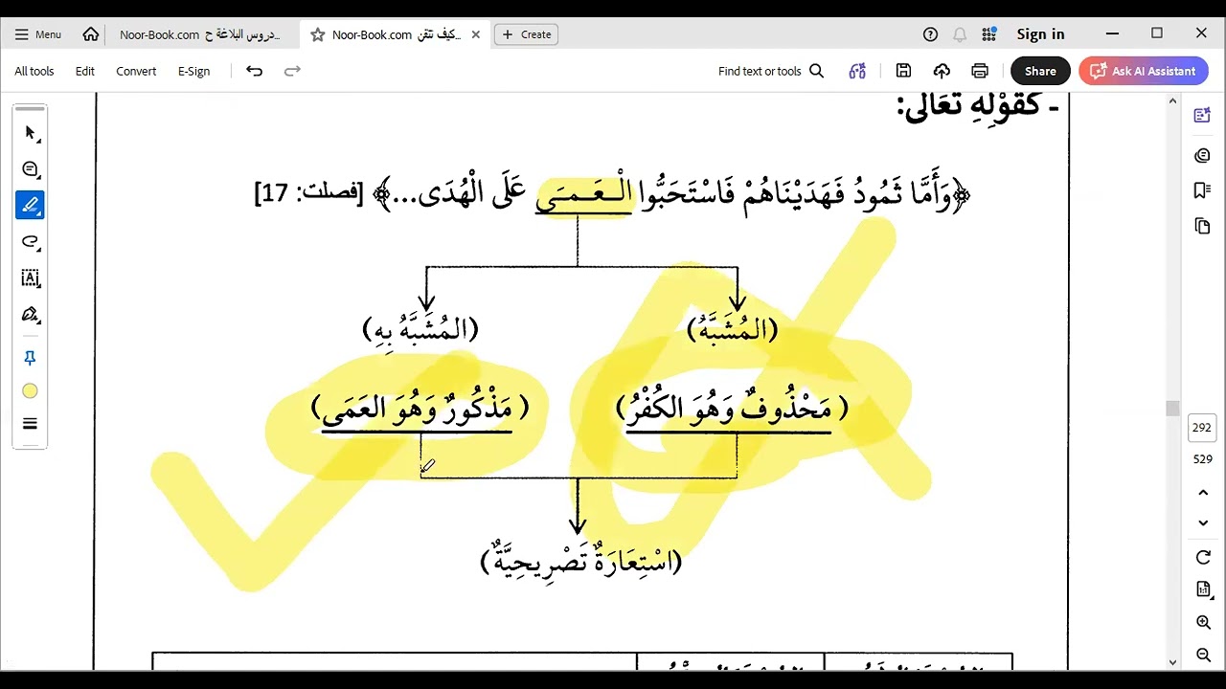
Task: Switch to the first Noor-Book.com tab
Action: click(x=201, y=34)
